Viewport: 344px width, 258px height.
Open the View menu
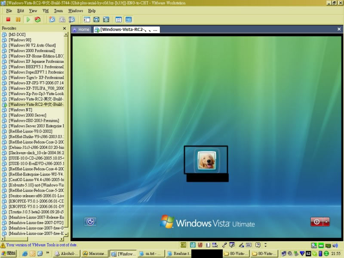click(x=33, y=11)
